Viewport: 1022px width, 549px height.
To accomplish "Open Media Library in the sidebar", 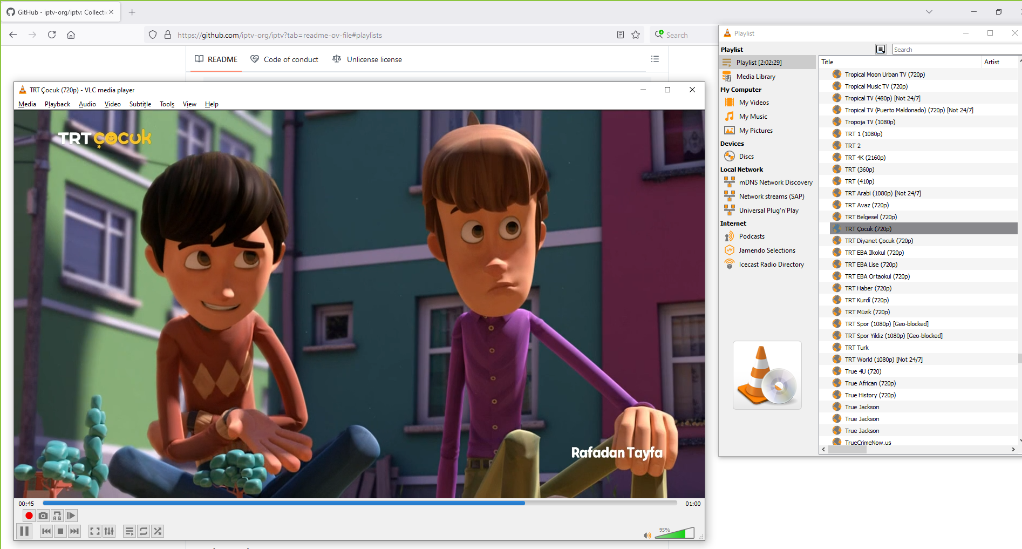I will pos(767,77).
